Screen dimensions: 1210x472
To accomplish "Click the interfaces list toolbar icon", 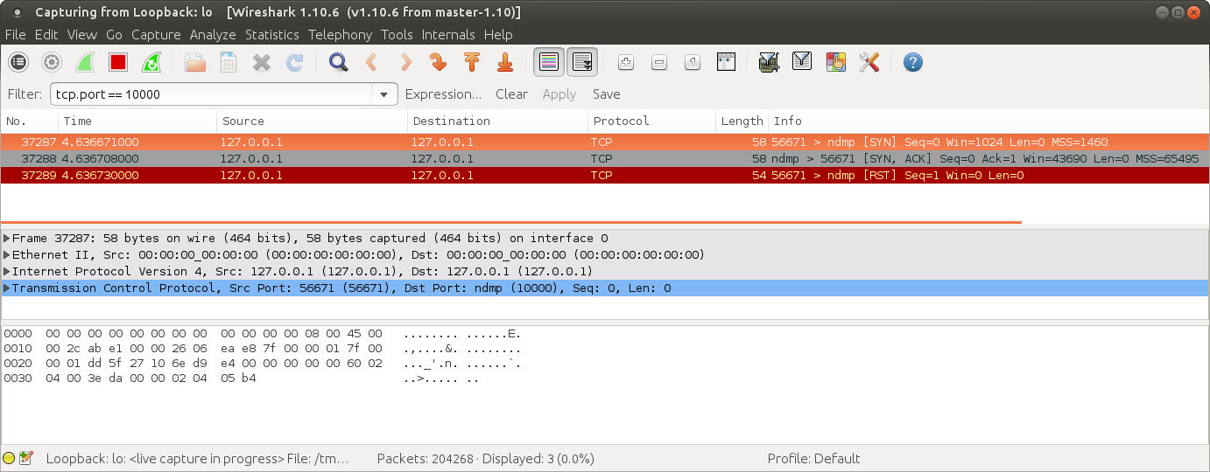I will [18, 62].
